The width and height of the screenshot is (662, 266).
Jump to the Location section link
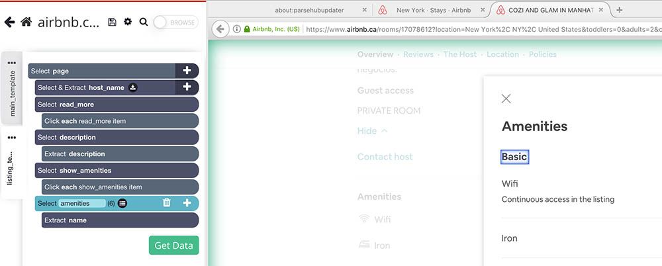pos(502,54)
